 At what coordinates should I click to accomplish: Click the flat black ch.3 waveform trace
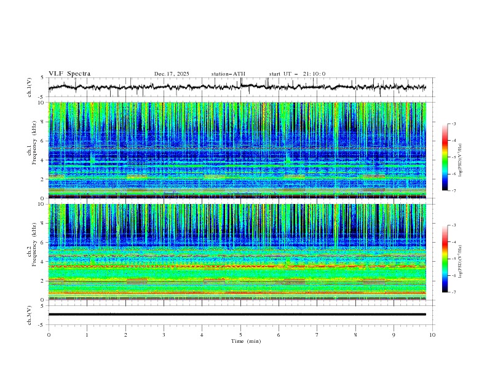240,314
